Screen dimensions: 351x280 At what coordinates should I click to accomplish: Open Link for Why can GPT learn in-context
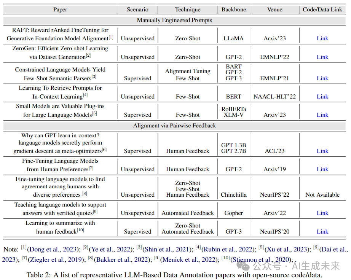tap(322, 151)
